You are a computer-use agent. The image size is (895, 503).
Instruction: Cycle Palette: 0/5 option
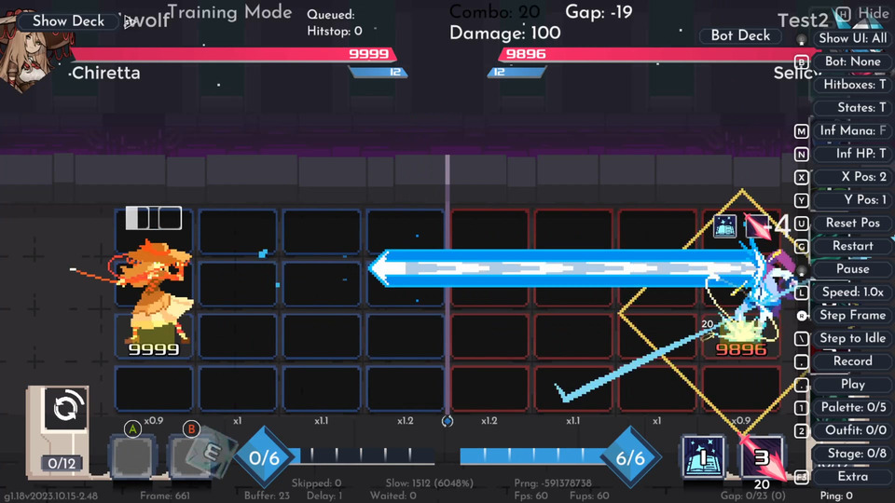pyautogui.click(x=853, y=407)
